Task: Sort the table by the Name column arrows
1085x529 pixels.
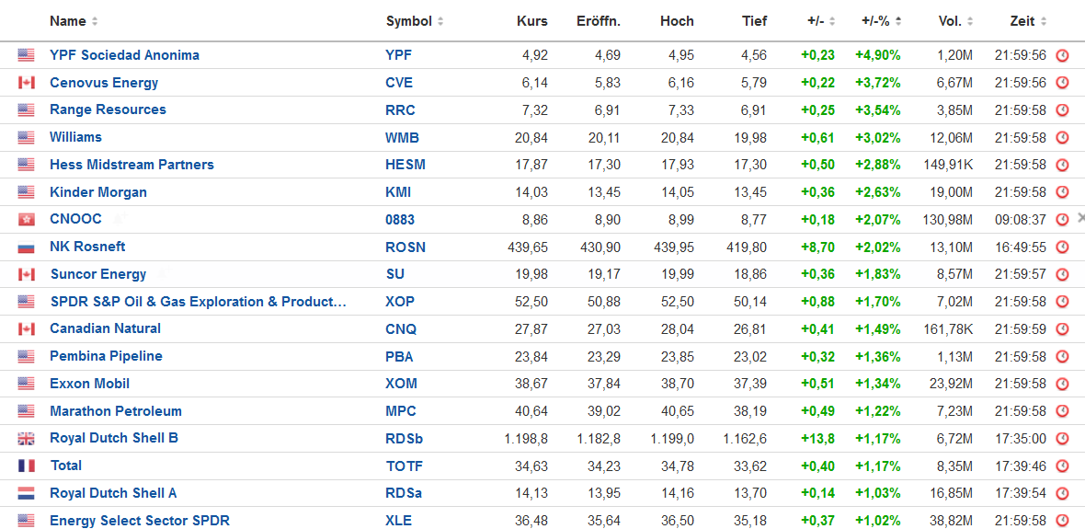Action: tap(95, 21)
